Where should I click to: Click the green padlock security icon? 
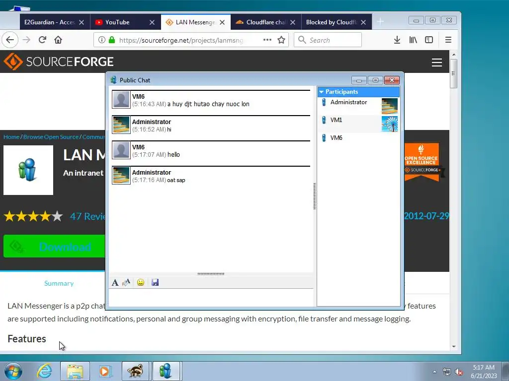[x=112, y=40]
